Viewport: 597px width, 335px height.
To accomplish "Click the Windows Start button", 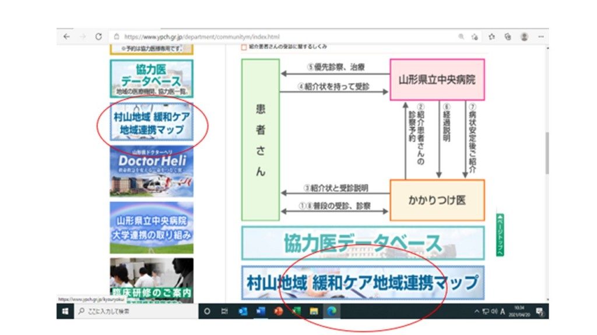I will click(x=65, y=311).
